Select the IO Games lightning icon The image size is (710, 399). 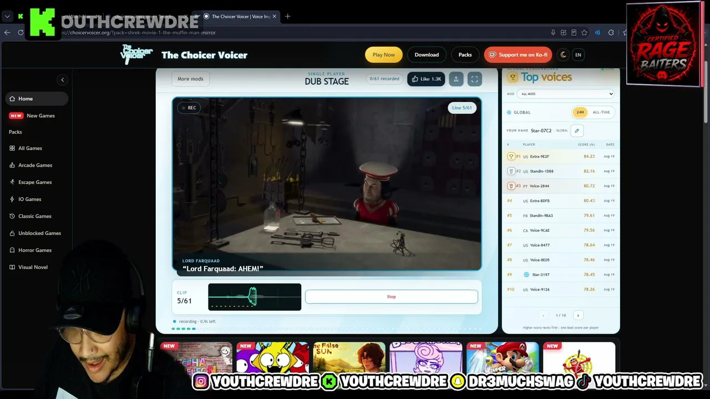[12, 199]
